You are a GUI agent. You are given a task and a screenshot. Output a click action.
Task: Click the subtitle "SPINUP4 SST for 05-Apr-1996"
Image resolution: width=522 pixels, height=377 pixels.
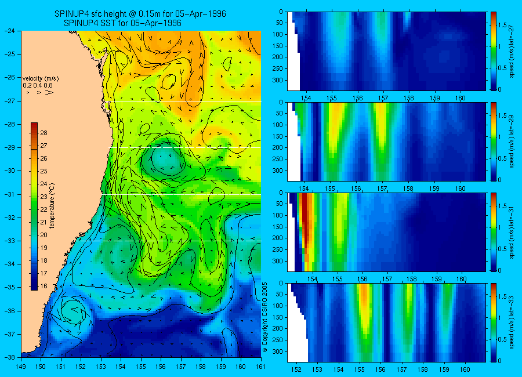pos(122,23)
